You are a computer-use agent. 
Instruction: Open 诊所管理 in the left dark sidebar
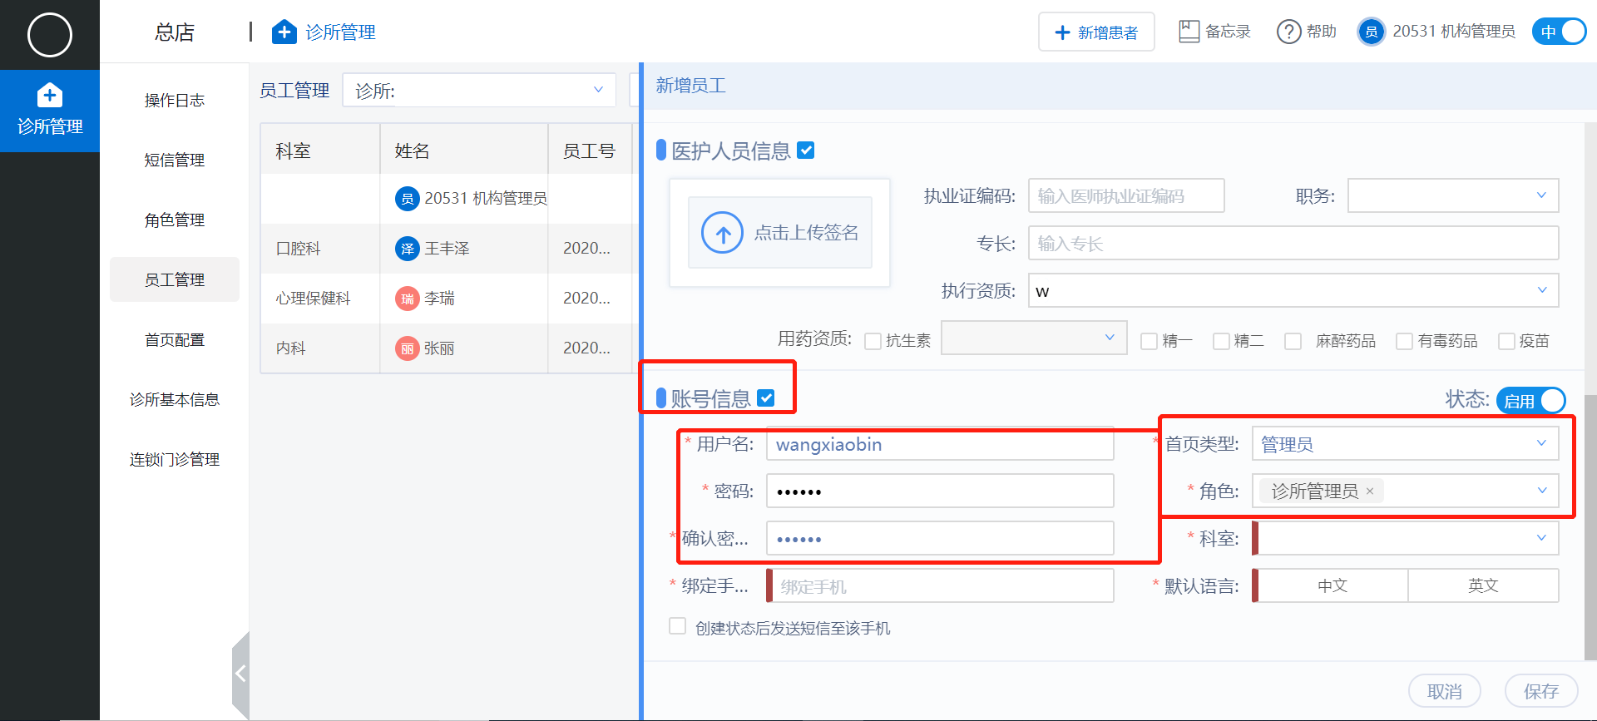50,111
